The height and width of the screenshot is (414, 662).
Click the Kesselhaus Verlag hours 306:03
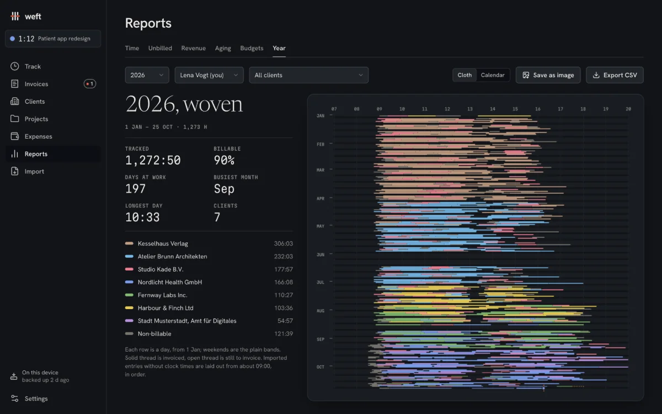click(284, 243)
